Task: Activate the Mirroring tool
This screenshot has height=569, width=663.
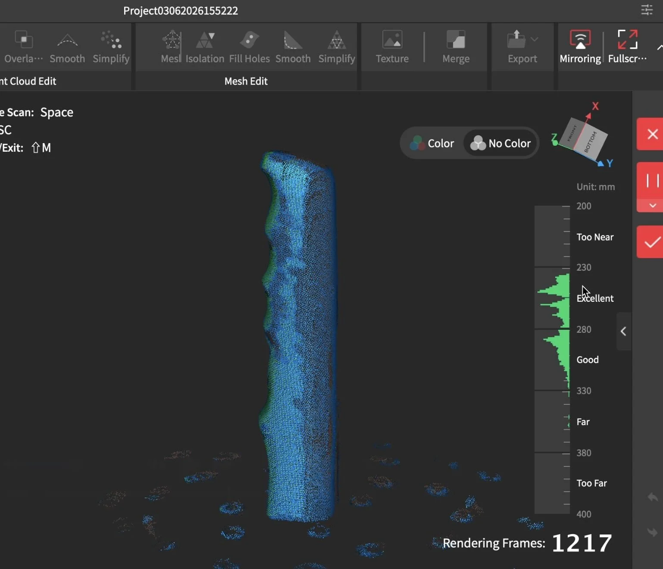Action: click(x=580, y=45)
